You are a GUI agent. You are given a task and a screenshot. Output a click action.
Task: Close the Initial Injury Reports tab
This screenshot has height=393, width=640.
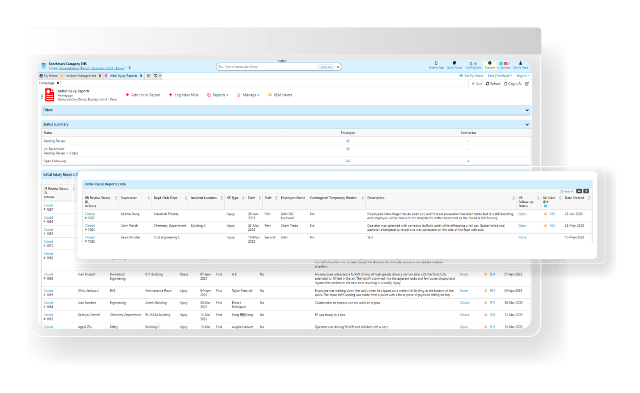(141, 76)
